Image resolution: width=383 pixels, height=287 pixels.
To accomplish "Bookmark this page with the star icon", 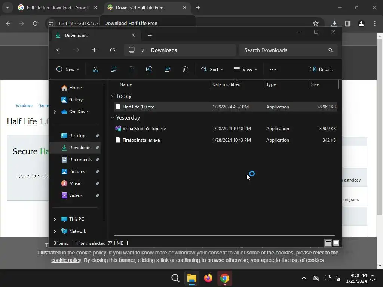I will (x=316, y=24).
